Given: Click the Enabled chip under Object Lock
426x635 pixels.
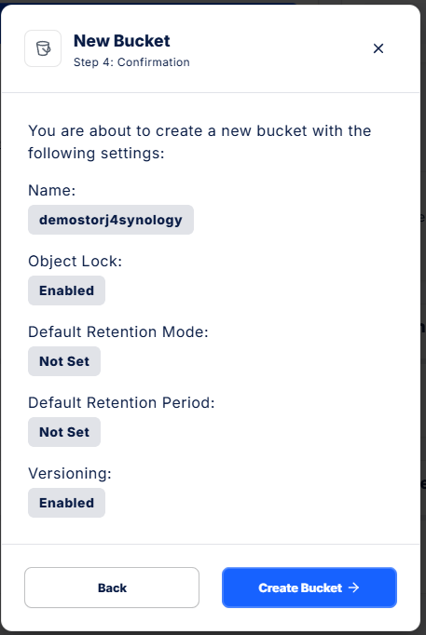Looking at the screenshot, I should click(66, 290).
